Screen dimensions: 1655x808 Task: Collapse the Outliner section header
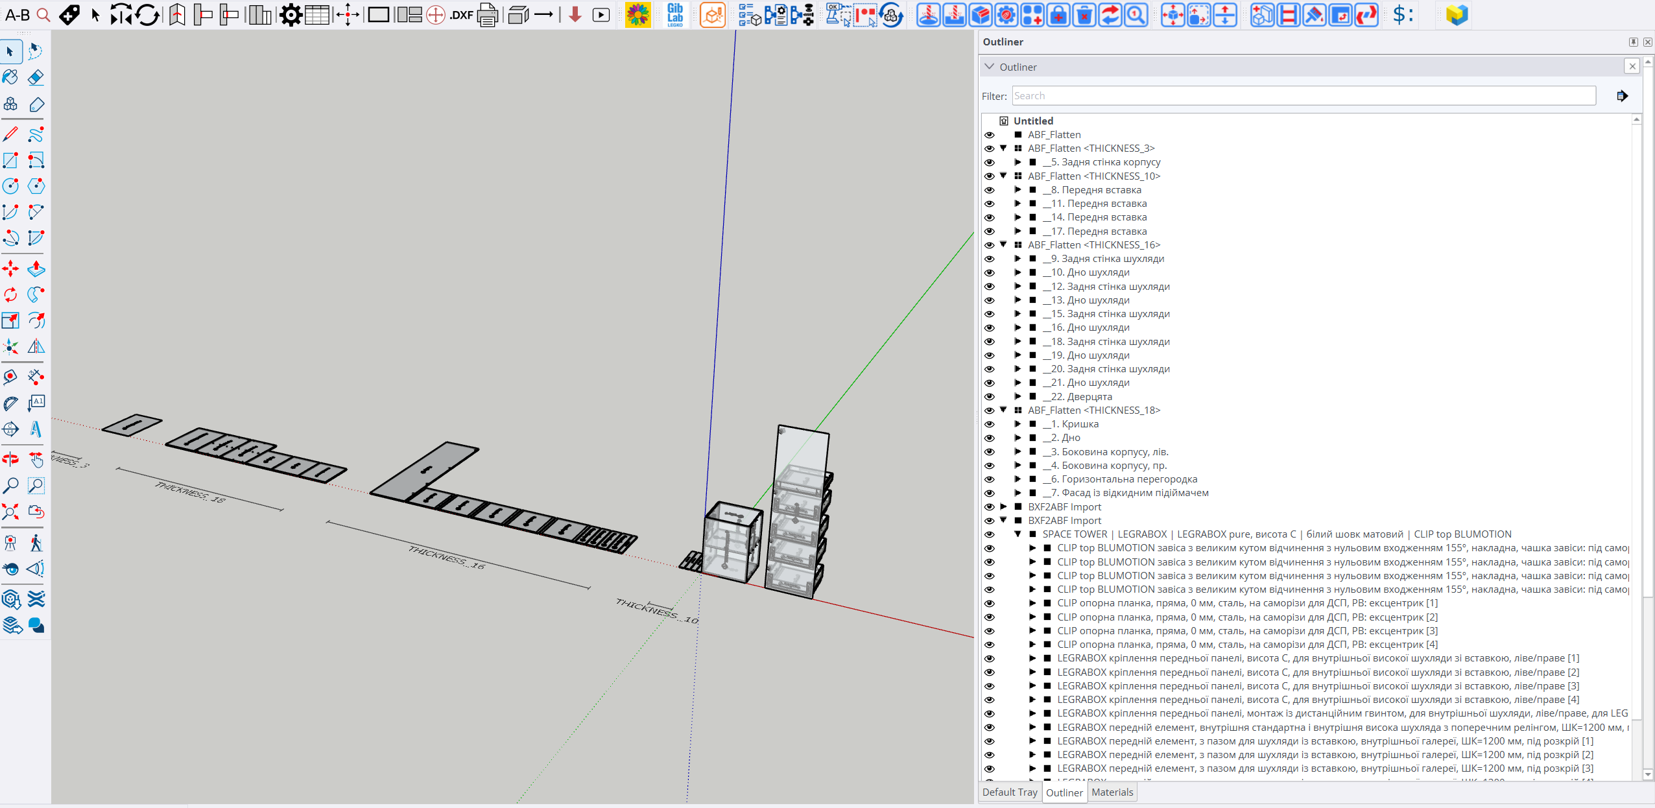[989, 66]
